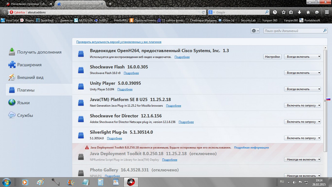332x187 pixels.
Task: Click Подробнее link for Shockwave for Director
Action: [x=186, y=122]
